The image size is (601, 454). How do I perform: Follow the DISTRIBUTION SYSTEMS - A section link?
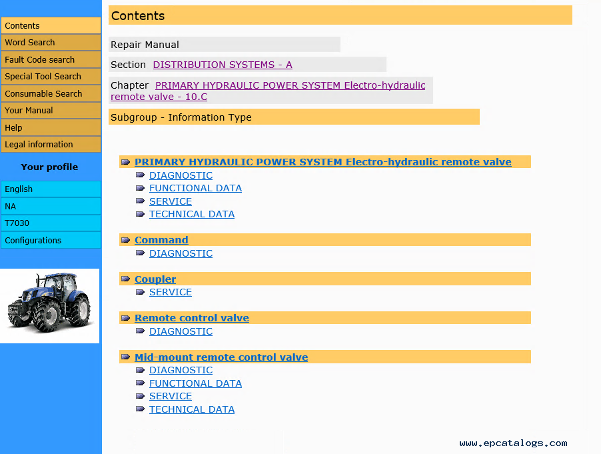pyautogui.click(x=223, y=65)
